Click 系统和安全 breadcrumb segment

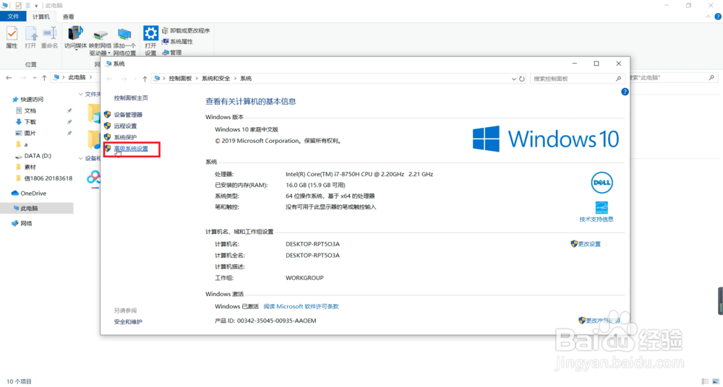pos(215,79)
